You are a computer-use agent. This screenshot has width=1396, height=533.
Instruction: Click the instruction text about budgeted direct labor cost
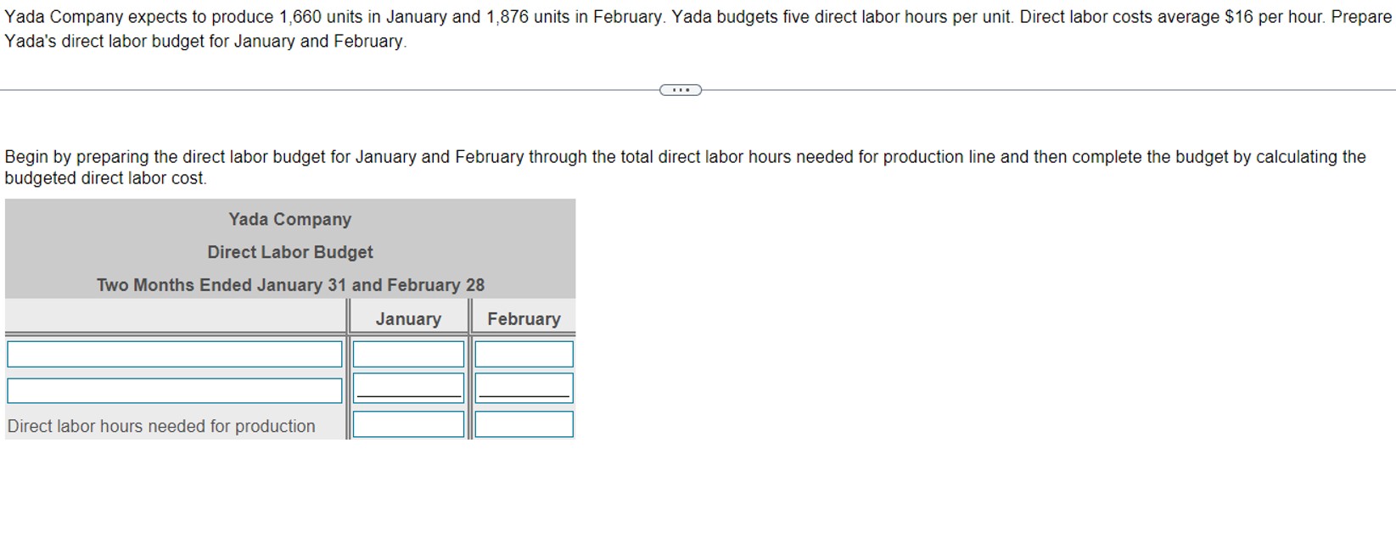click(679, 166)
